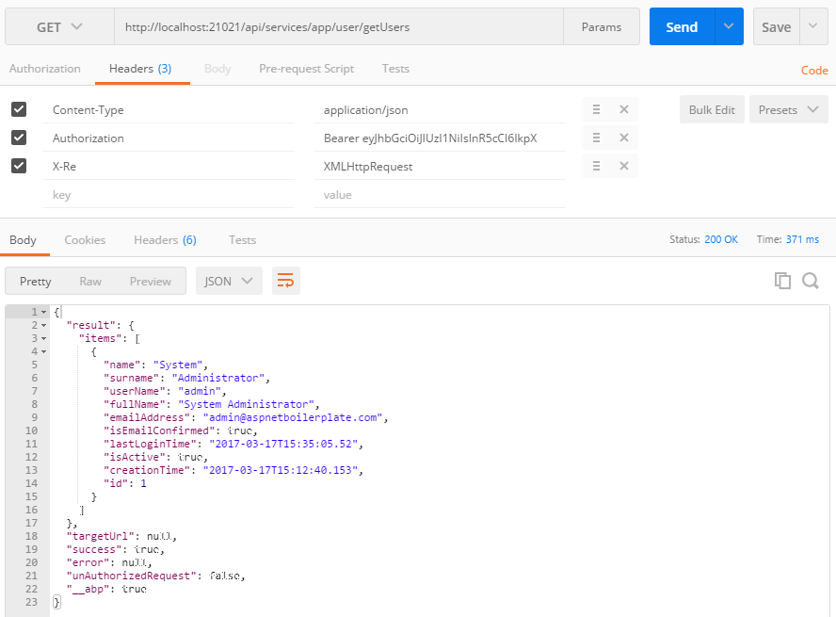Click the Params button
836x617 pixels.
click(x=602, y=26)
